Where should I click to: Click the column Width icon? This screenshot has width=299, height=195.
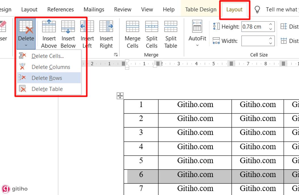click(x=216, y=40)
